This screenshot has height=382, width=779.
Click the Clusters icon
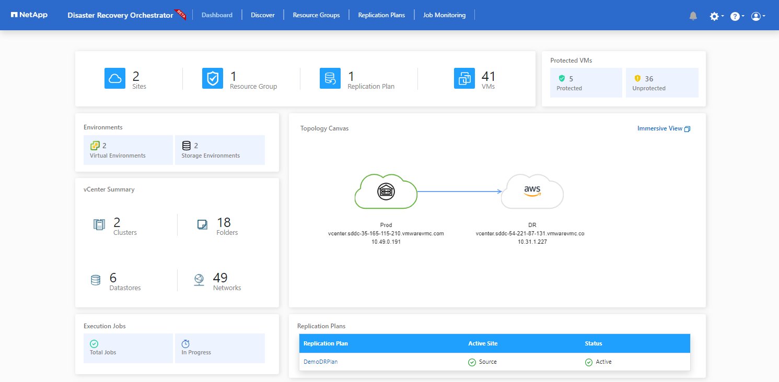tap(99, 225)
